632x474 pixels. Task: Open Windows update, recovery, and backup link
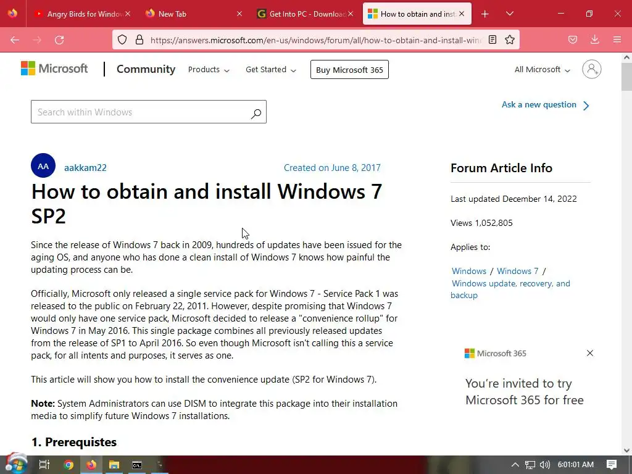click(x=510, y=289)
